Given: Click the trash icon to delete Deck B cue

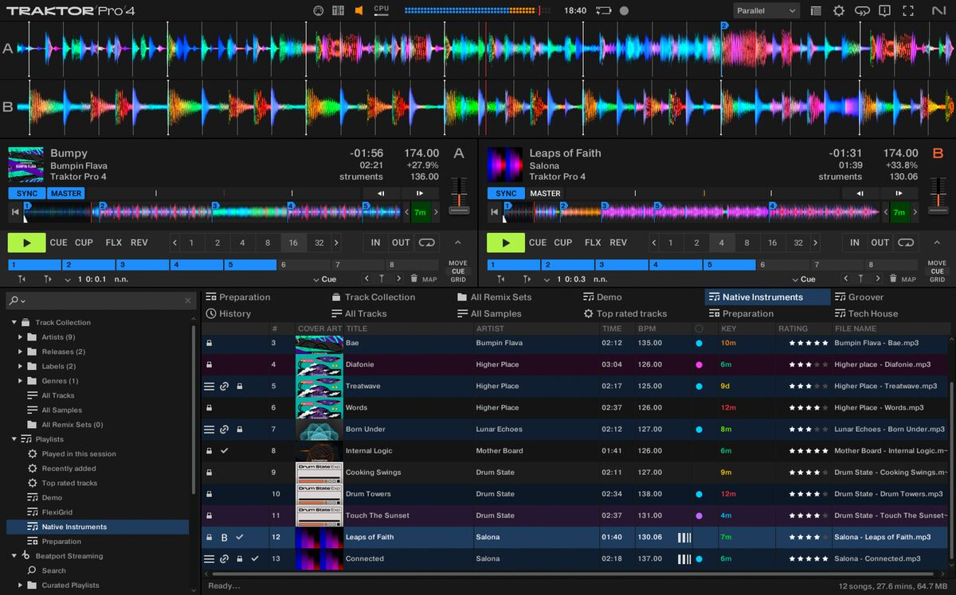Looking at the screenshot, I should pos(893,278).
